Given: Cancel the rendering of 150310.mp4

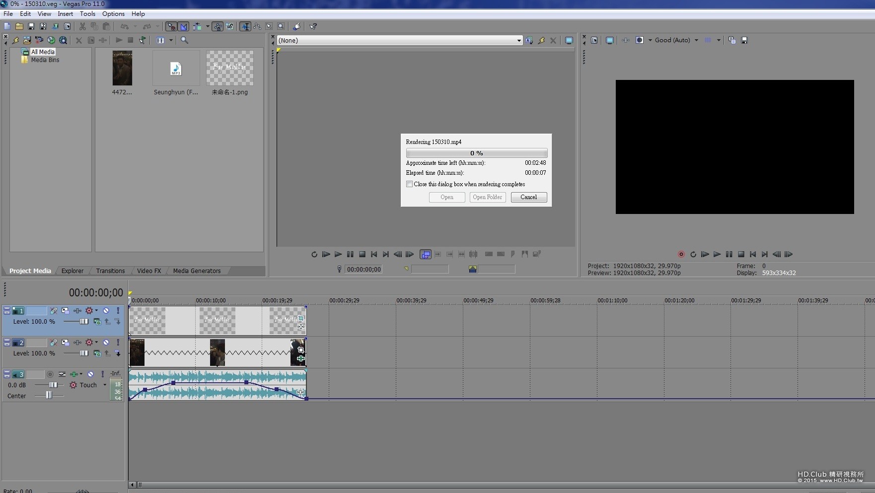Looking at the screenshot, I should click(x=528, y=197).
